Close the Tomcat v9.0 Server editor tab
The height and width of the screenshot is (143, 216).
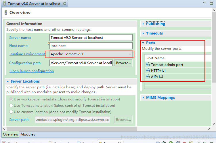[x=64, y=3]
